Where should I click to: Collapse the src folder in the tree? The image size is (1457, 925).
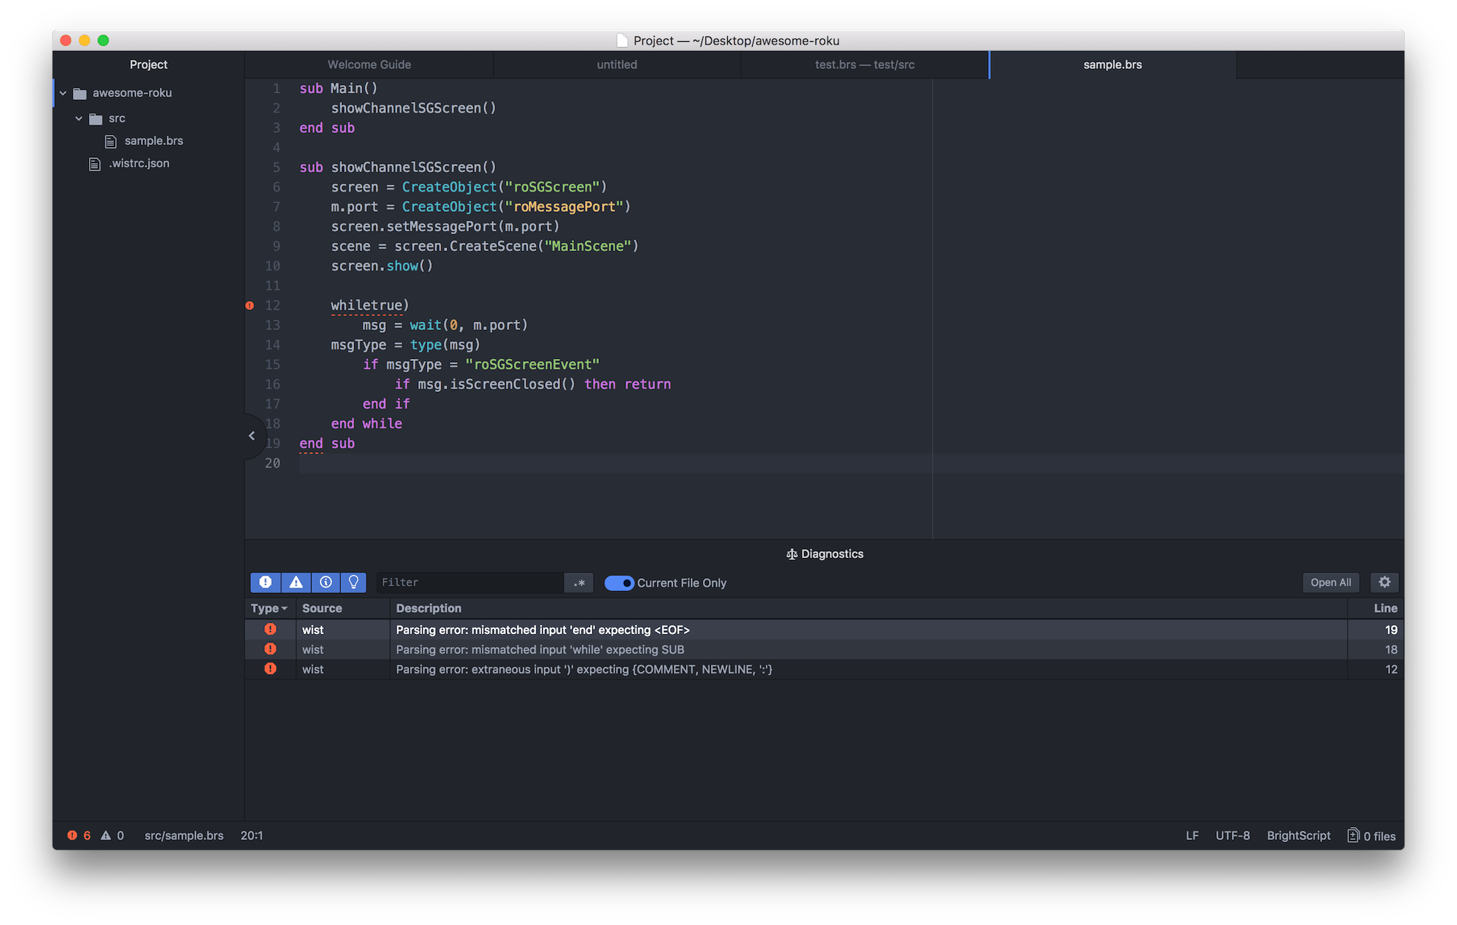click(79, 118)
